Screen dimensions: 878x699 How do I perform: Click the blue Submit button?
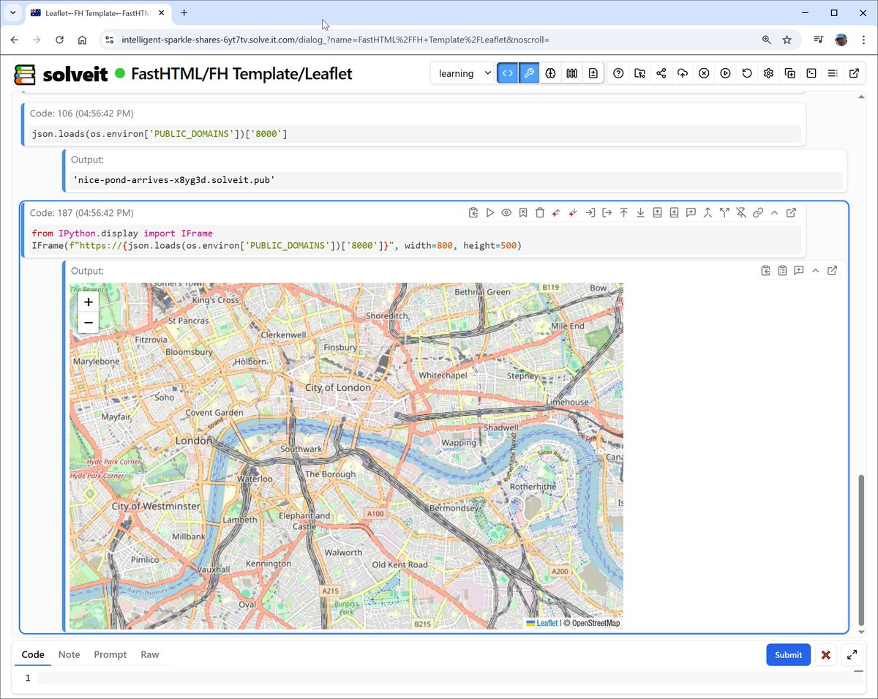[788, 654]
